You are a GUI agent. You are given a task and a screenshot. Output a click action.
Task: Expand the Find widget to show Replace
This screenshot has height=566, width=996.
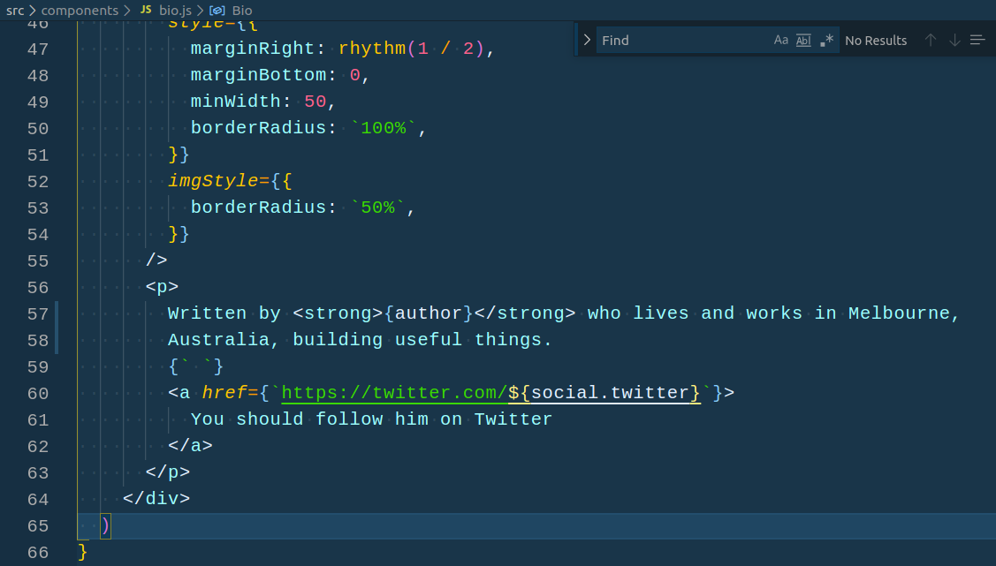point(586,40)
